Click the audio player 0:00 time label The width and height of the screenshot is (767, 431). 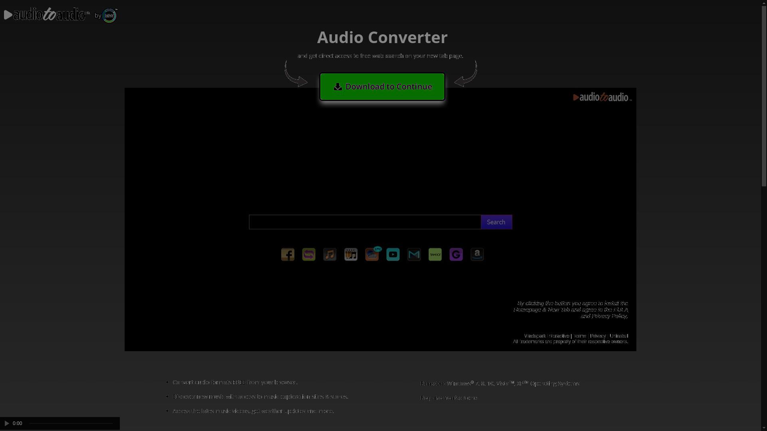pos(17,423)
